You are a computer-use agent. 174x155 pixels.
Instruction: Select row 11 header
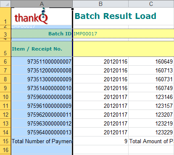pos(5,106)
